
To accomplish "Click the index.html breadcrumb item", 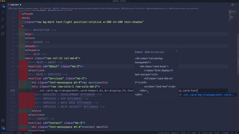I will coord(46,9).
